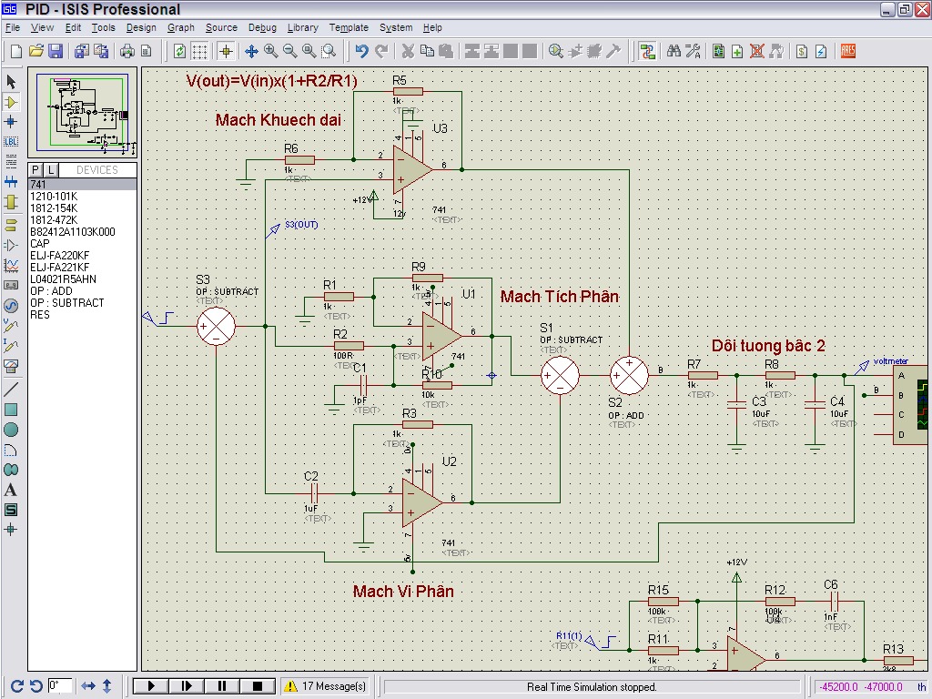Toggle the false origin crosshair button
Image resolution: width=932 pixels, height=699 pixels.
tap(226, 51)
